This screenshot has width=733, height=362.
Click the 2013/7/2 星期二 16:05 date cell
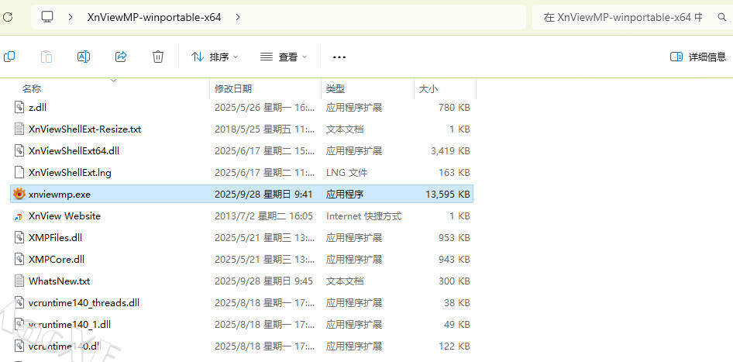[263, 216]
